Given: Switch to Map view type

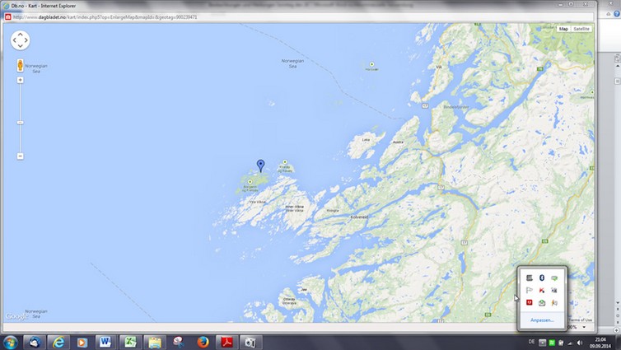Looking at the screenshot, I should [x=563, y=29].
